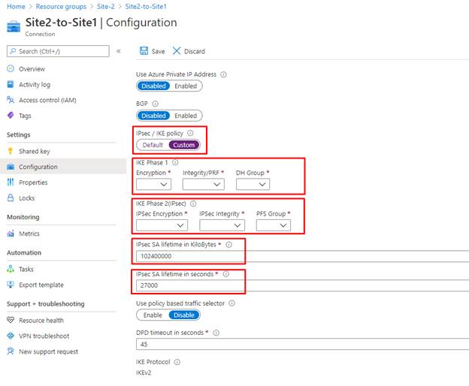Go to Home breadcrumb link
469x386 pixels.
click(x=16, y=6)
